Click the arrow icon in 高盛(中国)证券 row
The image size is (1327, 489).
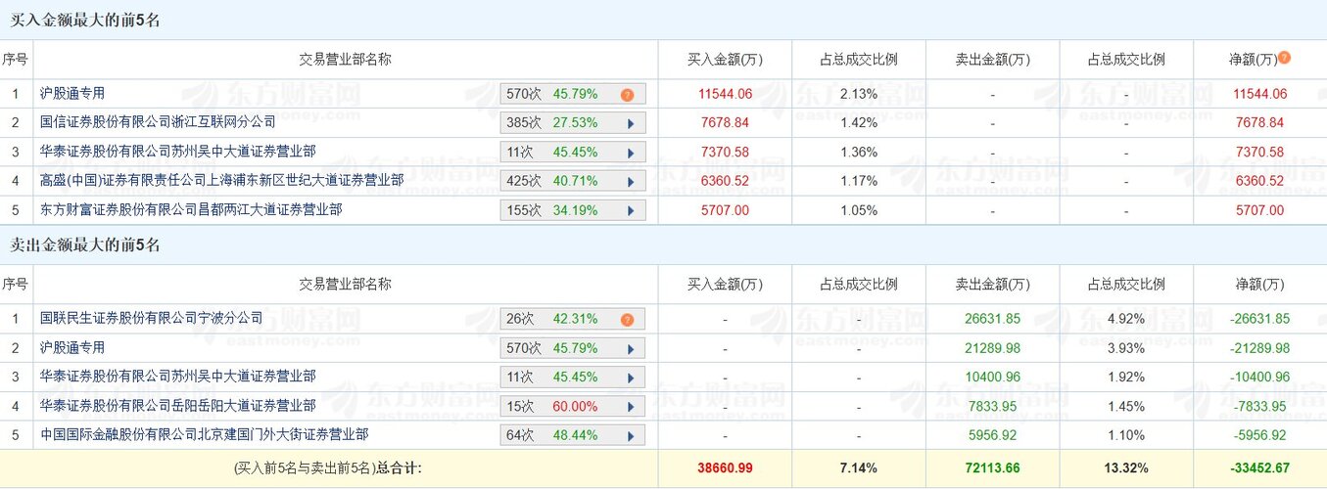pos(631,181)
